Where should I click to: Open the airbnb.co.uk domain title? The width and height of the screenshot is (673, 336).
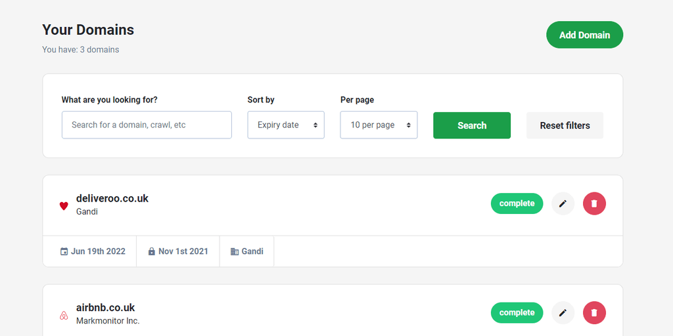[106, 308]
